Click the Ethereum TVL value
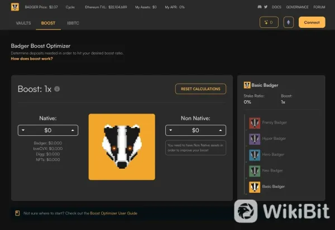Image resolution: width=335 pixels, height=230 pixels. coord(117,7)
